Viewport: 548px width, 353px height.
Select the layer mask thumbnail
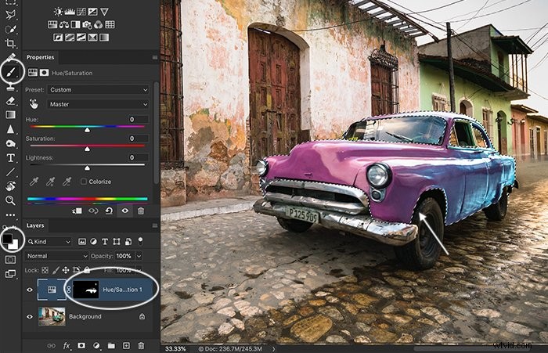(86, 290)
